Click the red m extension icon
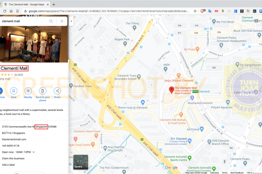Image resolution: width=262 pixels, height=174 pixels. [x=217, y=11]
